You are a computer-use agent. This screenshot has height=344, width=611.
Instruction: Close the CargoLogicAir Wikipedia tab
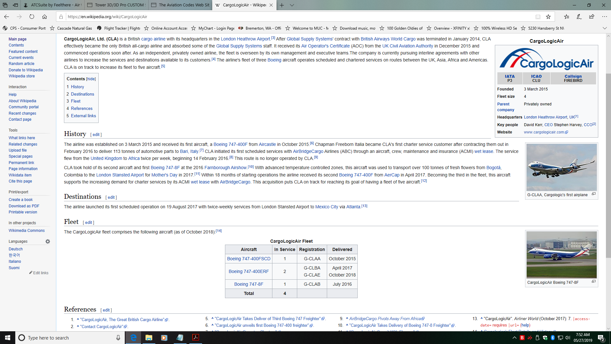271,5
